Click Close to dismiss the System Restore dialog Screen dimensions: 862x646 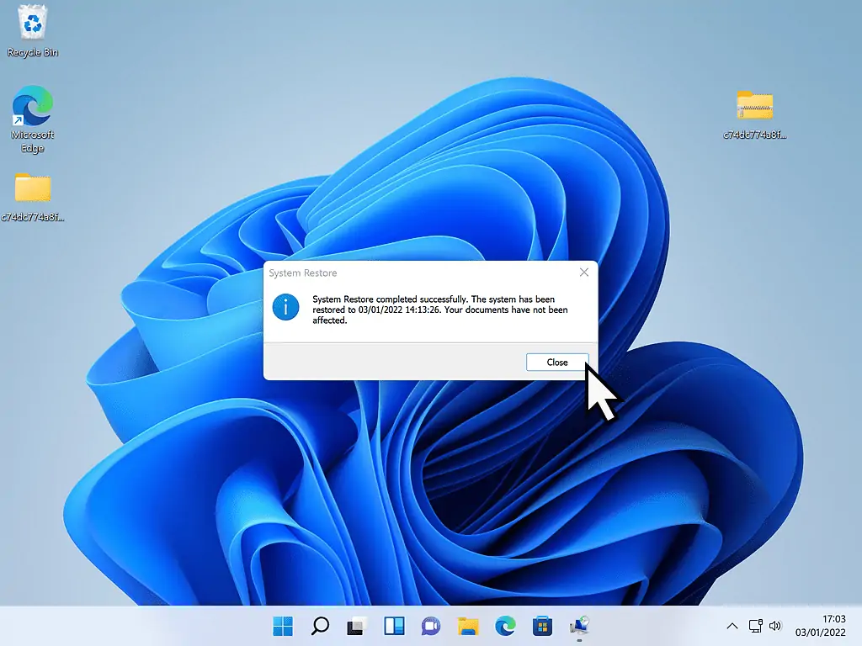click(x=556, y=362)
